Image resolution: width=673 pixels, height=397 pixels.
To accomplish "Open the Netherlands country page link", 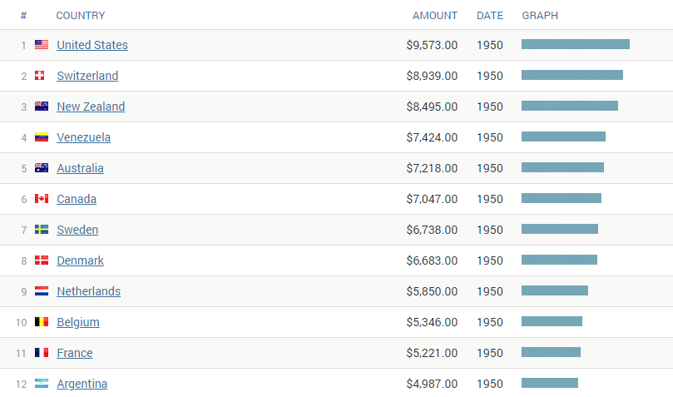I will pos(88,291).
